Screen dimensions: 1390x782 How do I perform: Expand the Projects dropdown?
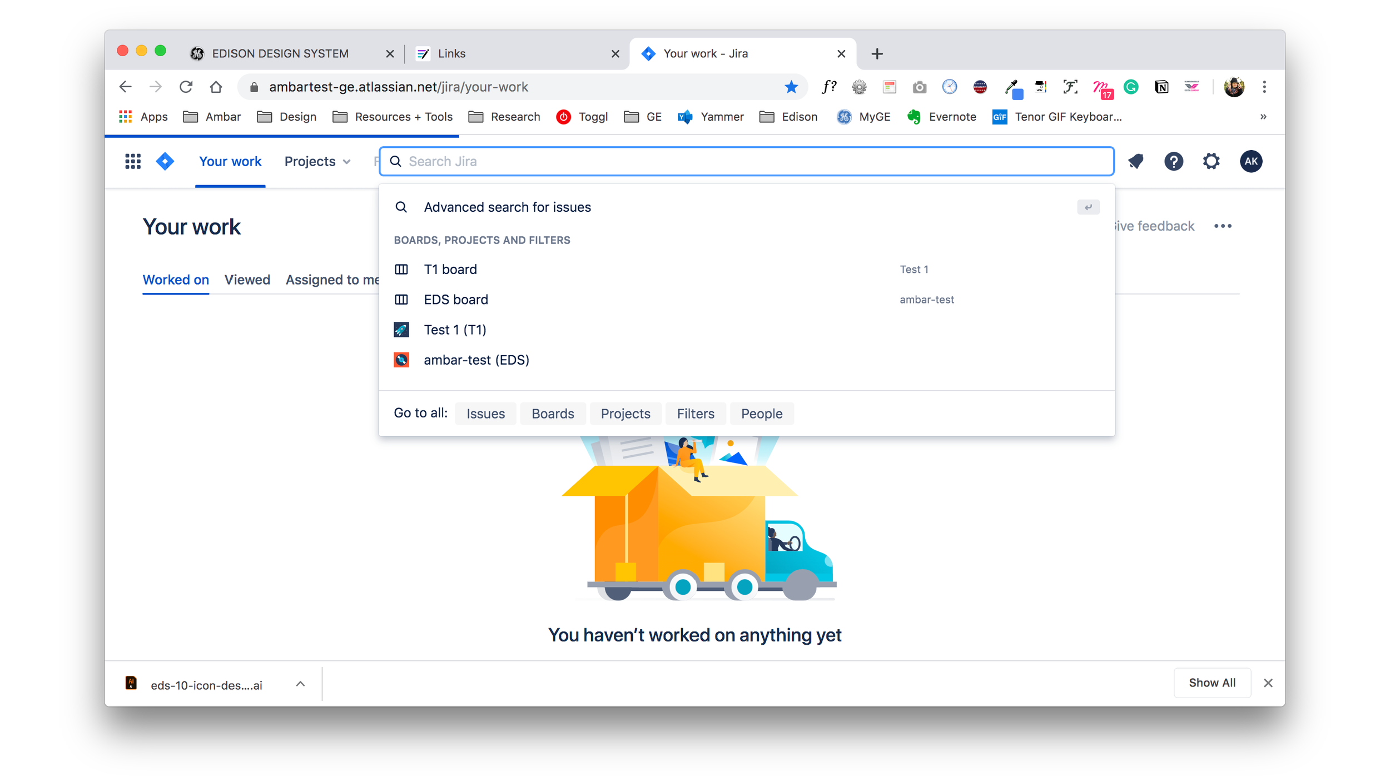pyautogui.click(x=317, y=161)
